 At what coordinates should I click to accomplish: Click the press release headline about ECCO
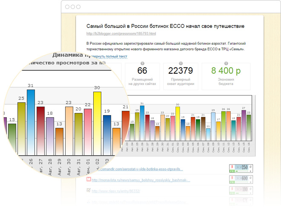[165, 26]
